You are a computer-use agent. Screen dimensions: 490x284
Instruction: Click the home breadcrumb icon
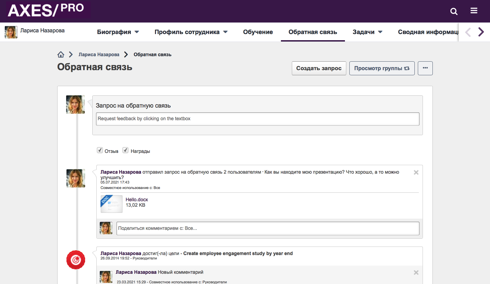[x=61, y=54]
